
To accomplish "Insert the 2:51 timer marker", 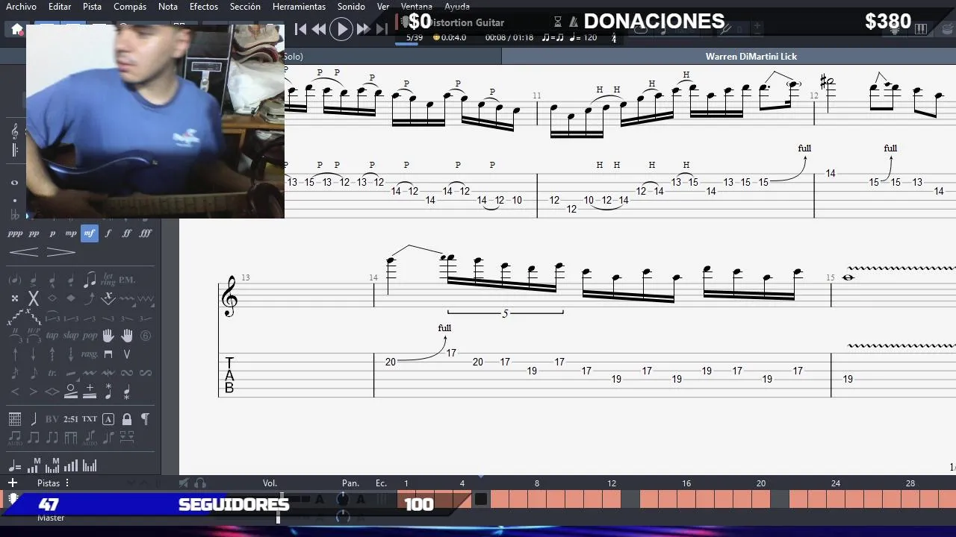I will (x=71, y=419).
